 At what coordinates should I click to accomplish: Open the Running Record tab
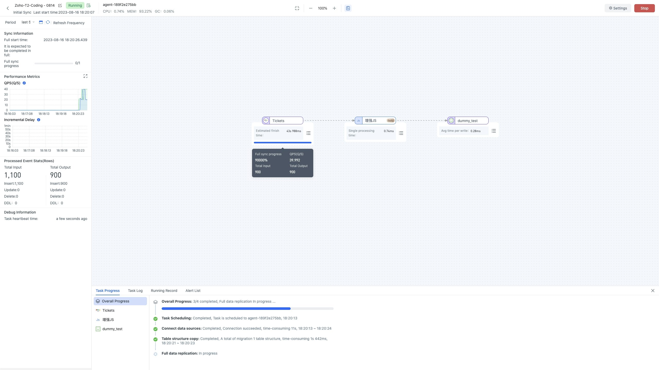click(x=164, y=291)
